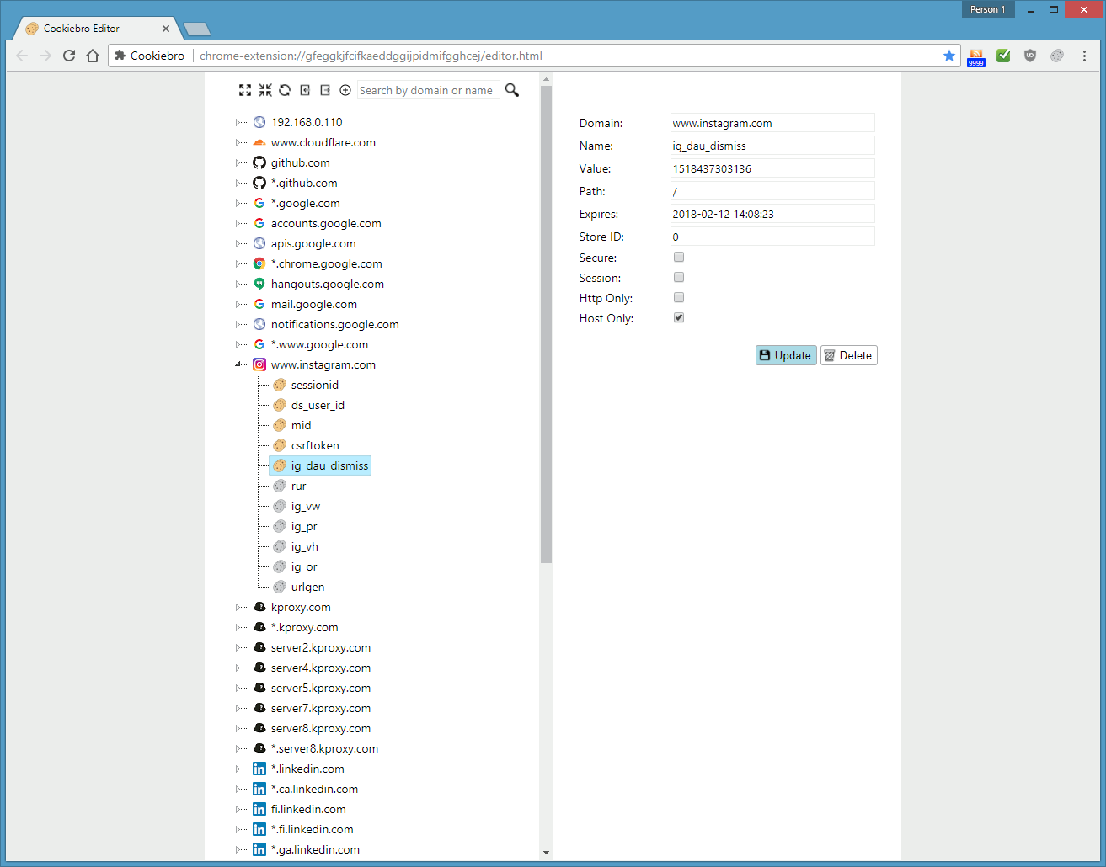Click the Delete button

(849, 355)
